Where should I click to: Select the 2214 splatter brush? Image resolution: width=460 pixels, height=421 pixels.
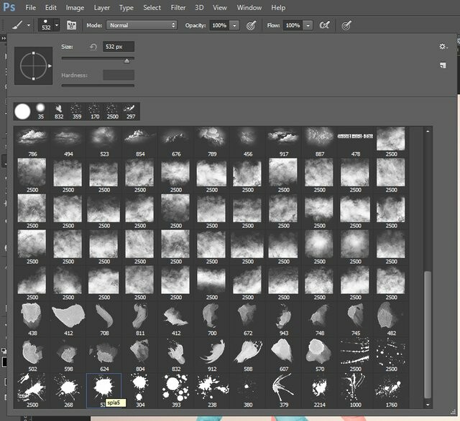(x=319, y=391)
